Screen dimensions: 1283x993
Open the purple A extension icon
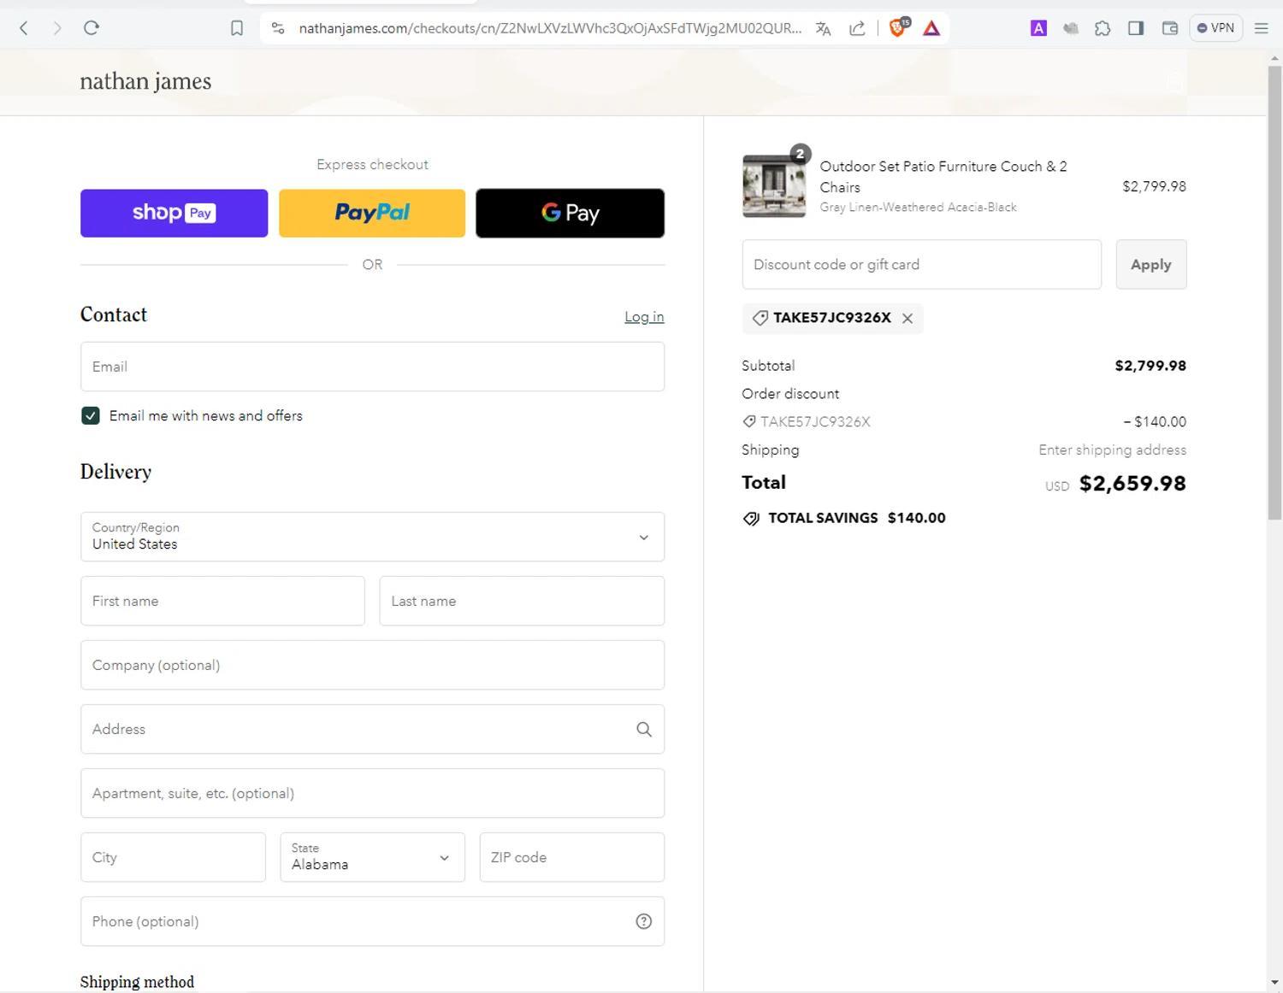click(1038, 28)
